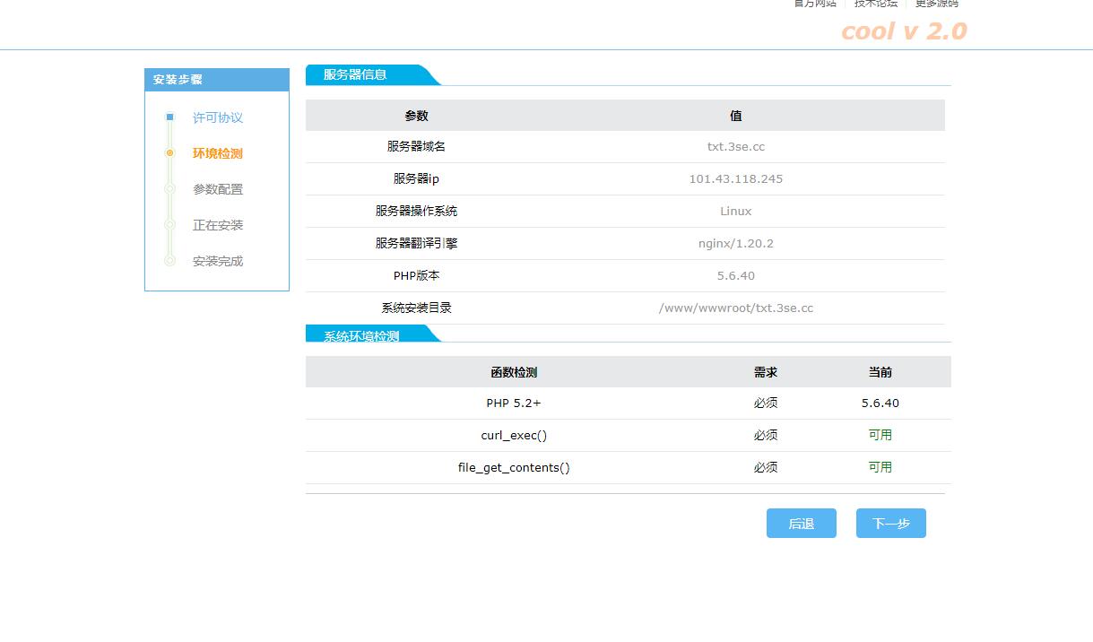The image size is (1093, 642).
Task: Click the install directory path /www/wwwroot/txt.3se.cc
Action: click(735, 308)
